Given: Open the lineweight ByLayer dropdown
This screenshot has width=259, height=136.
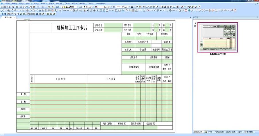Looking at the screenshot, I should coord(129,7).
